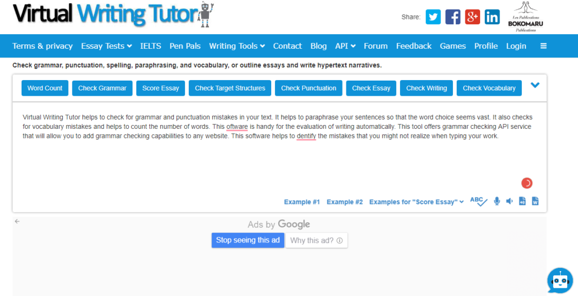The height and width of the screenshot is (296, 578).
Task: Open Terms & privacy page
Action: [42, 46]
